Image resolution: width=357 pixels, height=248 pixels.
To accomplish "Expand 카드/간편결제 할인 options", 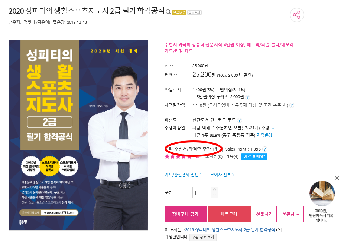I will [x=183, y=175].
